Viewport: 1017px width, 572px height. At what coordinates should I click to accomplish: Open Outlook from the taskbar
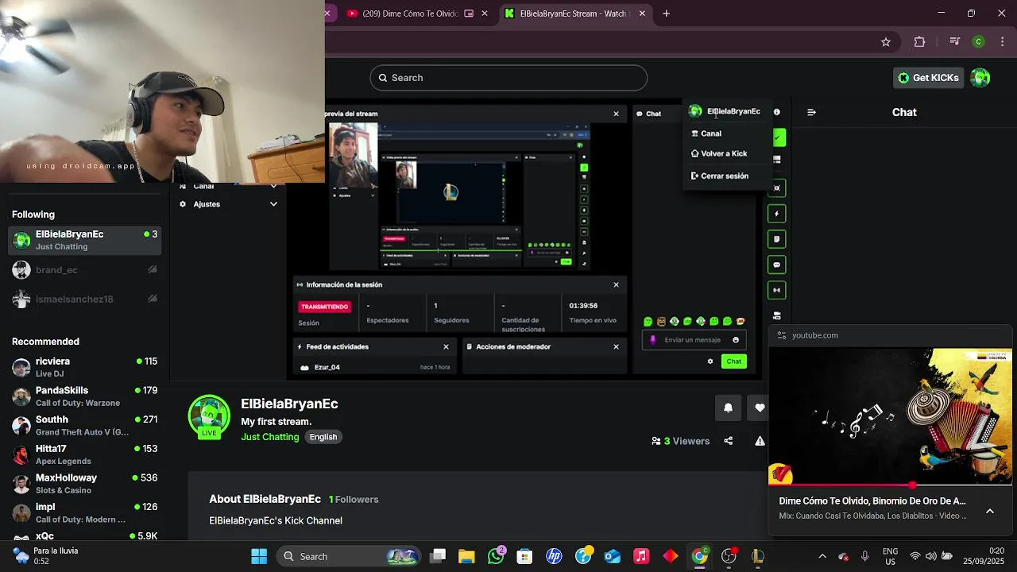[612, 556]
